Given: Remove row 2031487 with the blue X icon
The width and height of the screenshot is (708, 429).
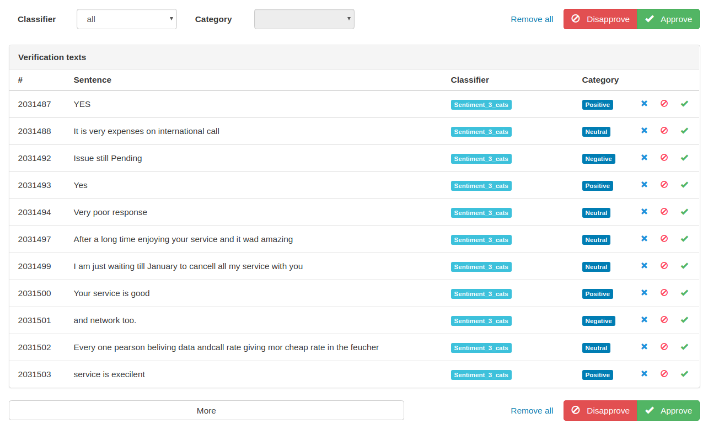Looking at the screenshot, I should tap(644, 104).
